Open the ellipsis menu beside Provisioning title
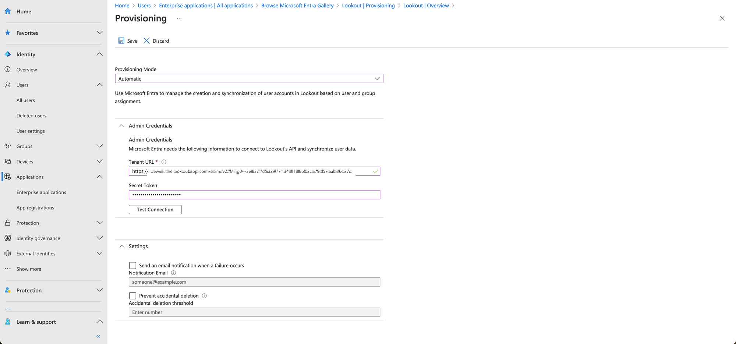The height and width of the screenshot is (344, 736). tap(179, 18)
